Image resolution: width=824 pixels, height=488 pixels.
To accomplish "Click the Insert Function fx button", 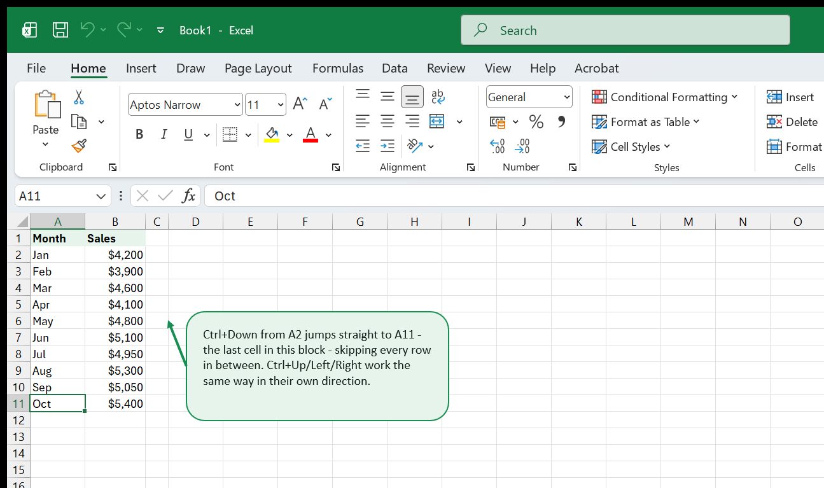I will [x=188, y=196].
